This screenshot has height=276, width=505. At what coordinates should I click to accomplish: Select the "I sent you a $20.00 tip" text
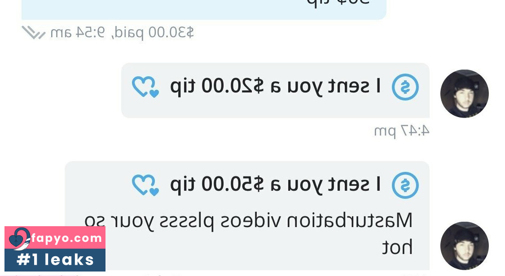click(275, 87)
